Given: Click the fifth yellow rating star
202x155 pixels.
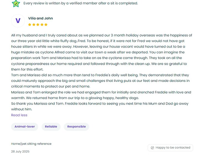Looking at the screenshot, I should pyautogui.click(x=46, y=25).
